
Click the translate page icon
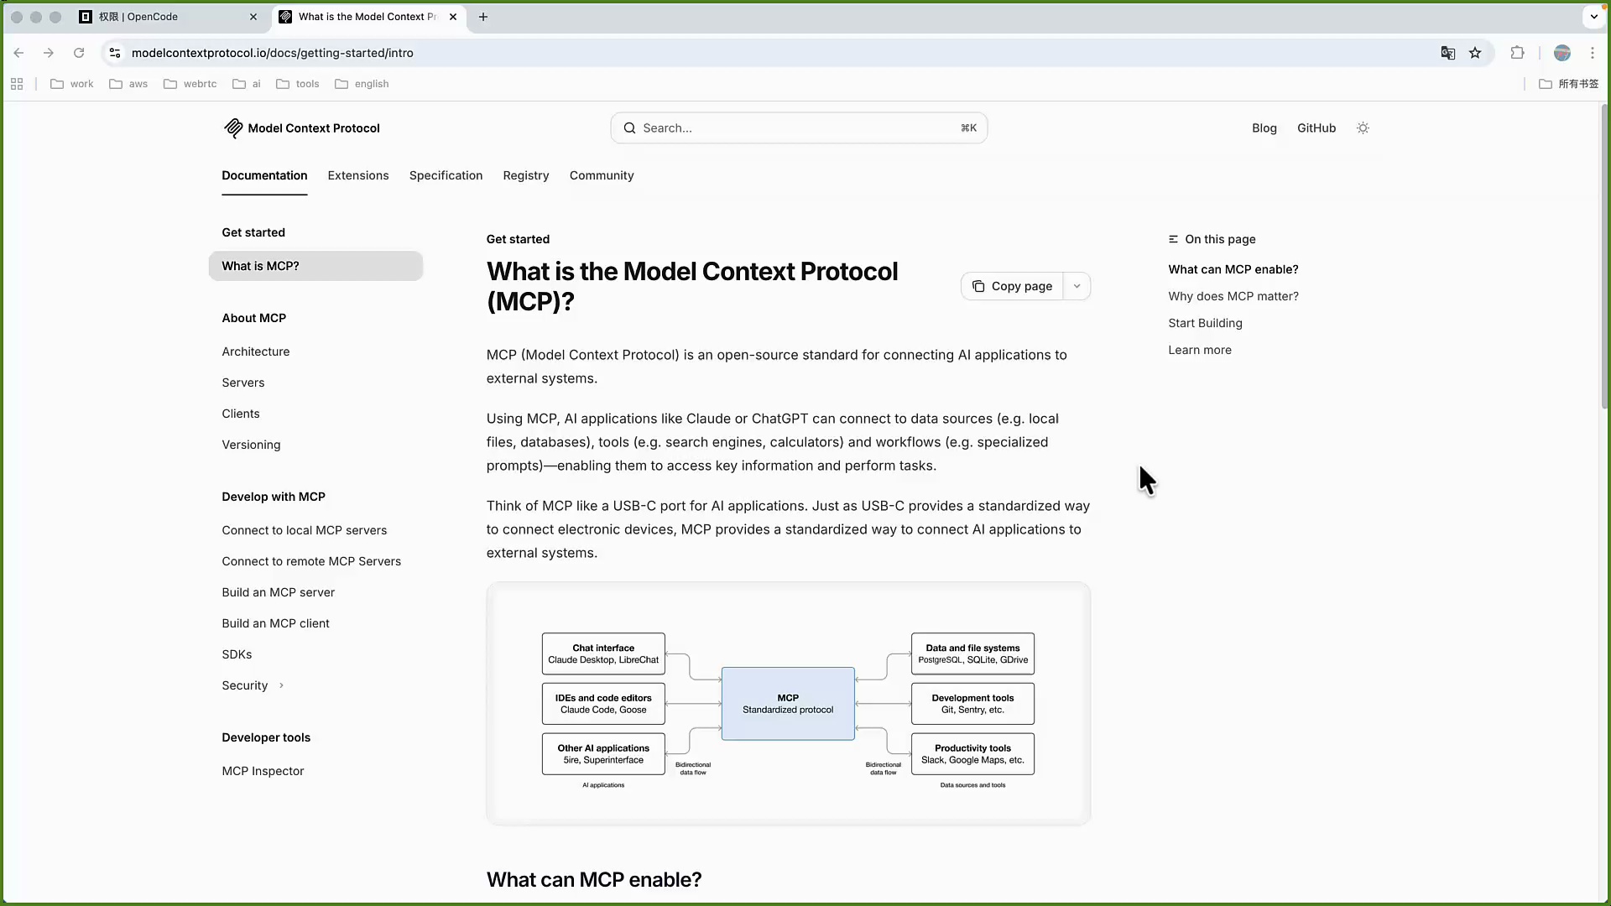tap(1448, 53)
